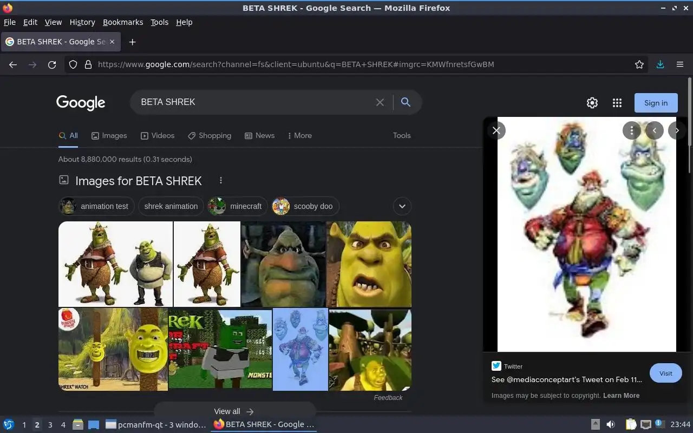
Task: Select the All results tab
Action: (x=68, y=135)
